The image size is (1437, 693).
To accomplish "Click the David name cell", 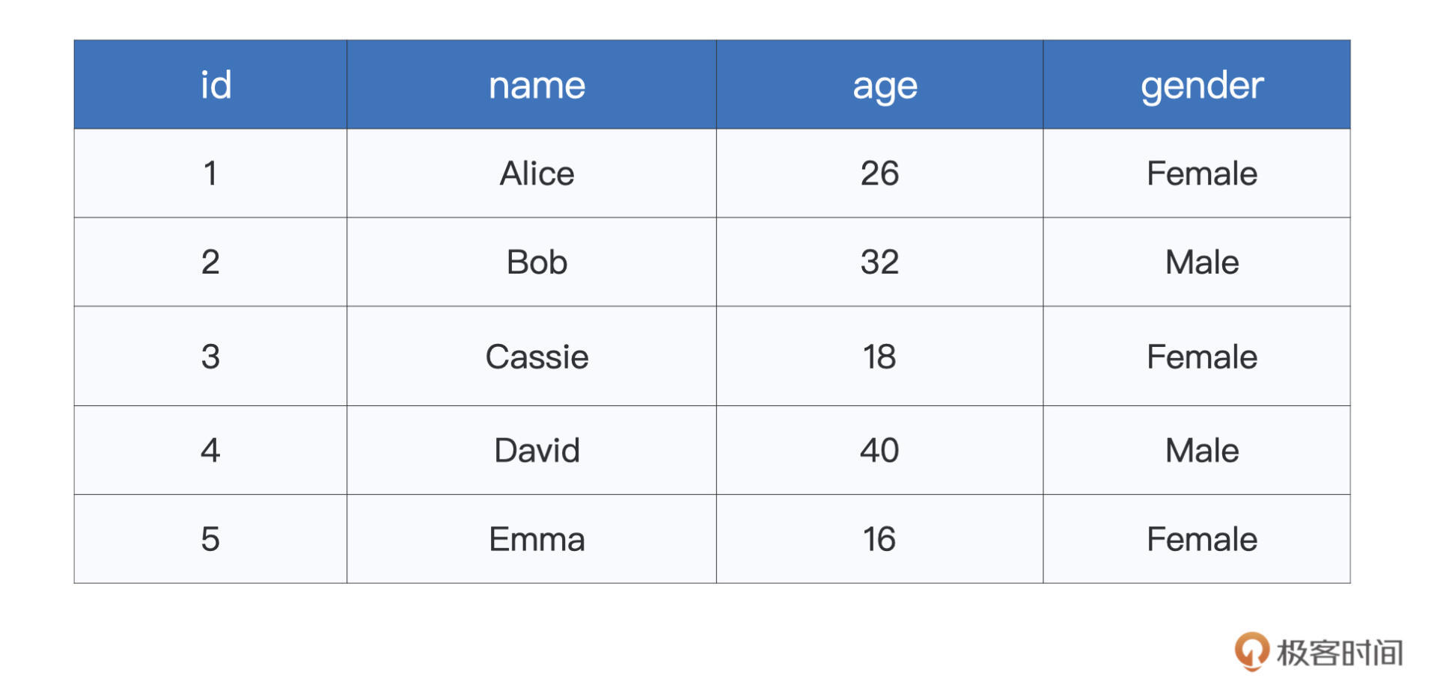I will pyautogui.click(x=537, y=450).
